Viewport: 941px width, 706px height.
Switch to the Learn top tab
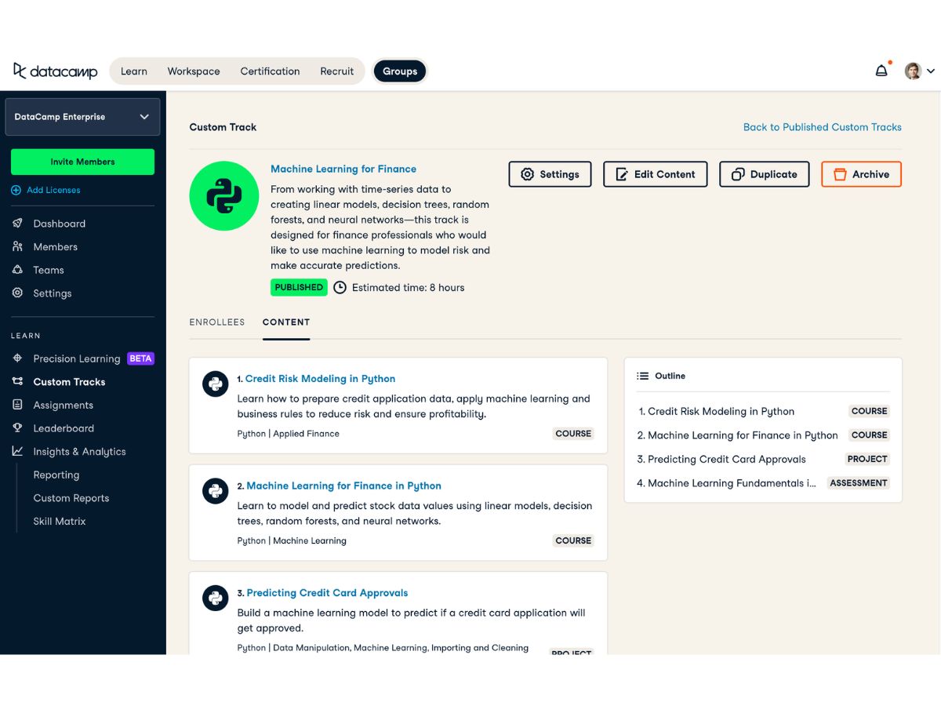point(134,71)
